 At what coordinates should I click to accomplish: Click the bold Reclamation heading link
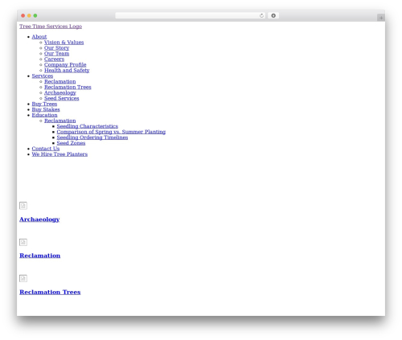tap(40, 256)
